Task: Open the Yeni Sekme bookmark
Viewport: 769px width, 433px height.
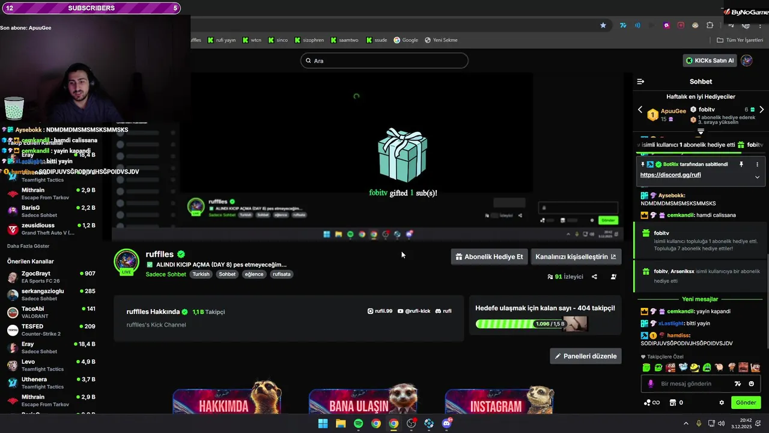Action: pos(441,40)
